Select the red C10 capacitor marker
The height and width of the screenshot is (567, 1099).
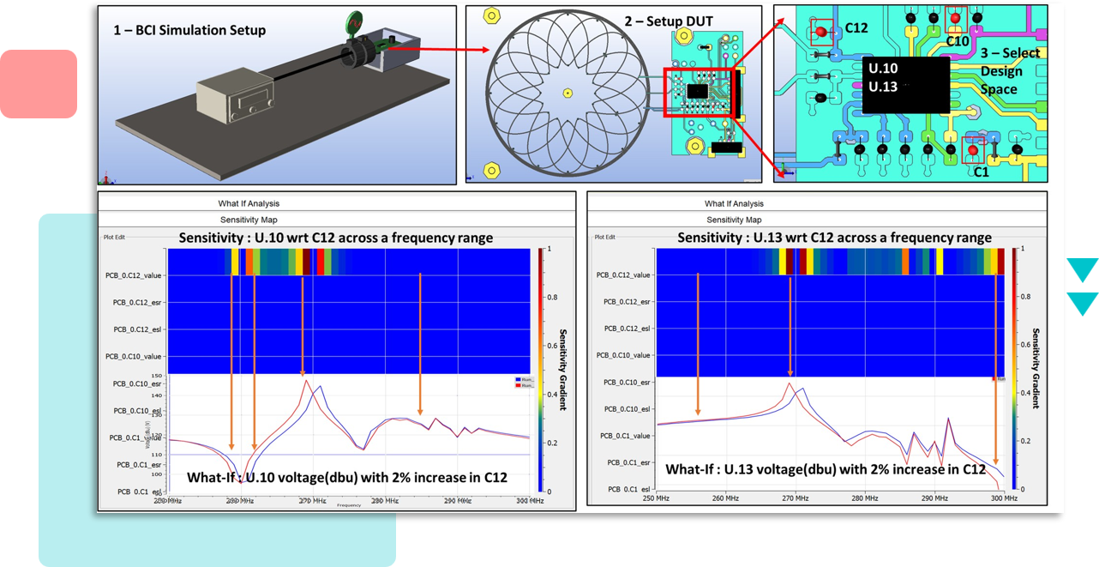955,18
